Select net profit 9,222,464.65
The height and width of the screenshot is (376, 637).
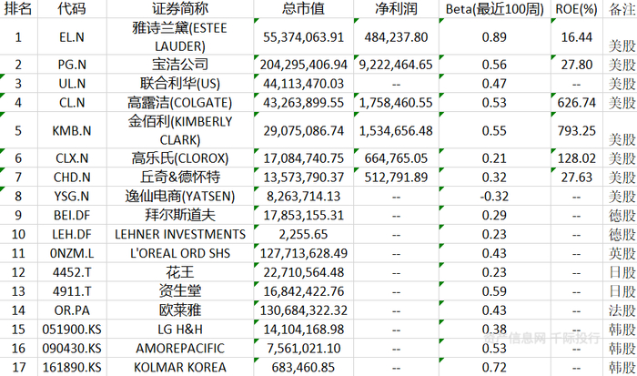point(396,65)
